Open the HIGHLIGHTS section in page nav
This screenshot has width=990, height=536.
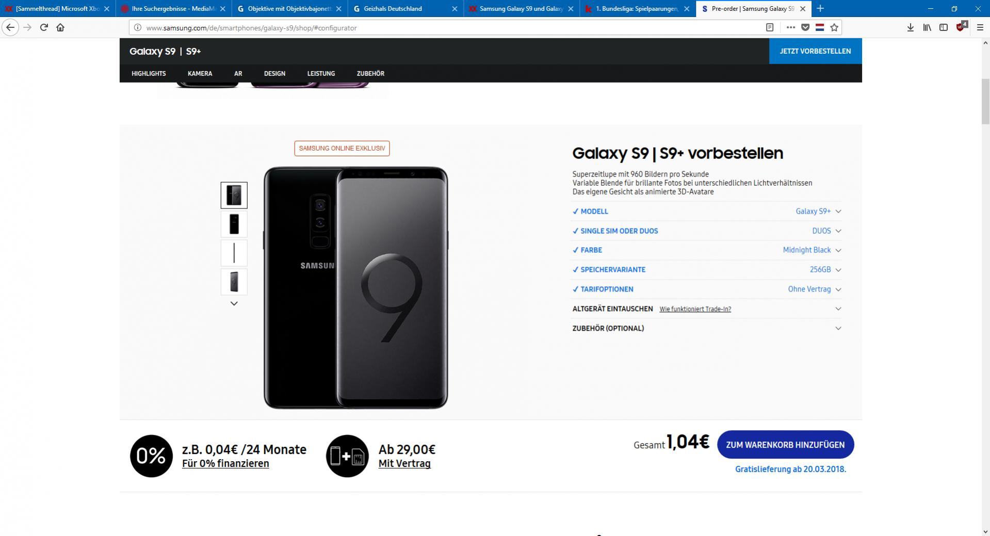149,73
